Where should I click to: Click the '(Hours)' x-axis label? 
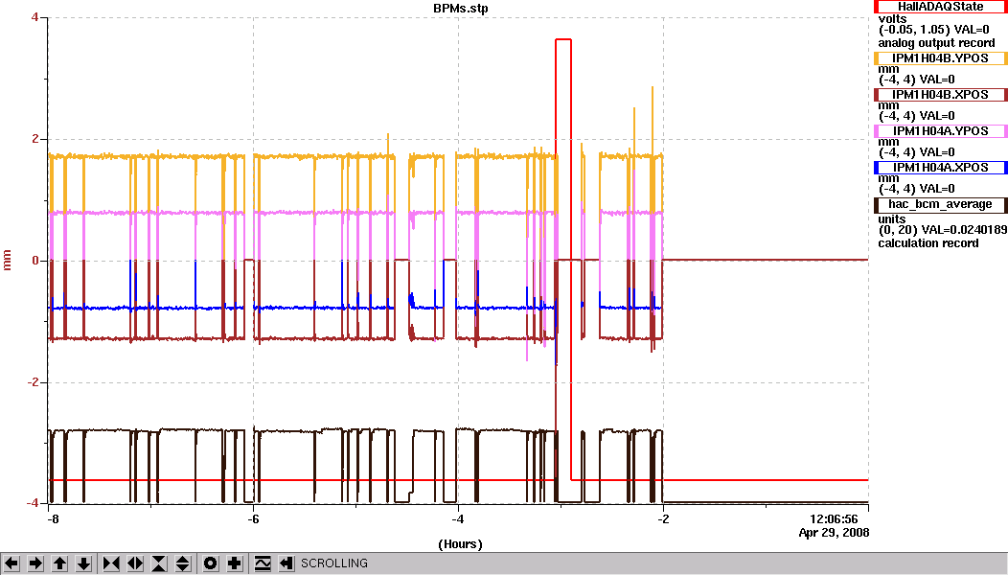point(460,544)
